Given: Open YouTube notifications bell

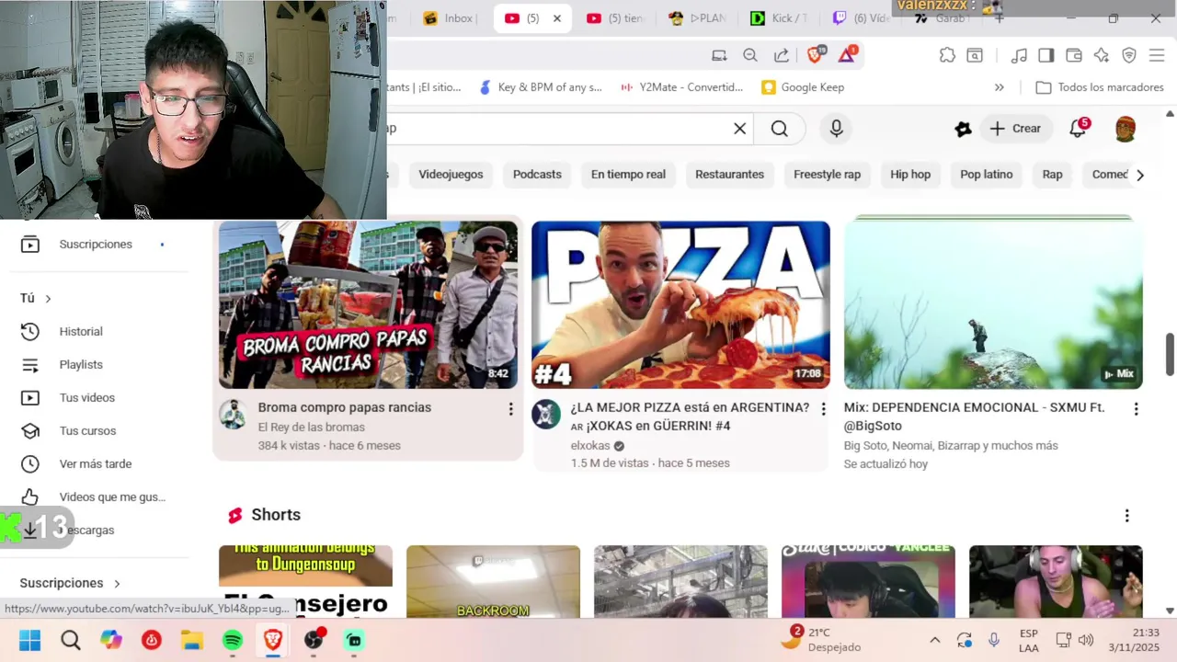Looking at the screenshot, I should point(1078,129).
